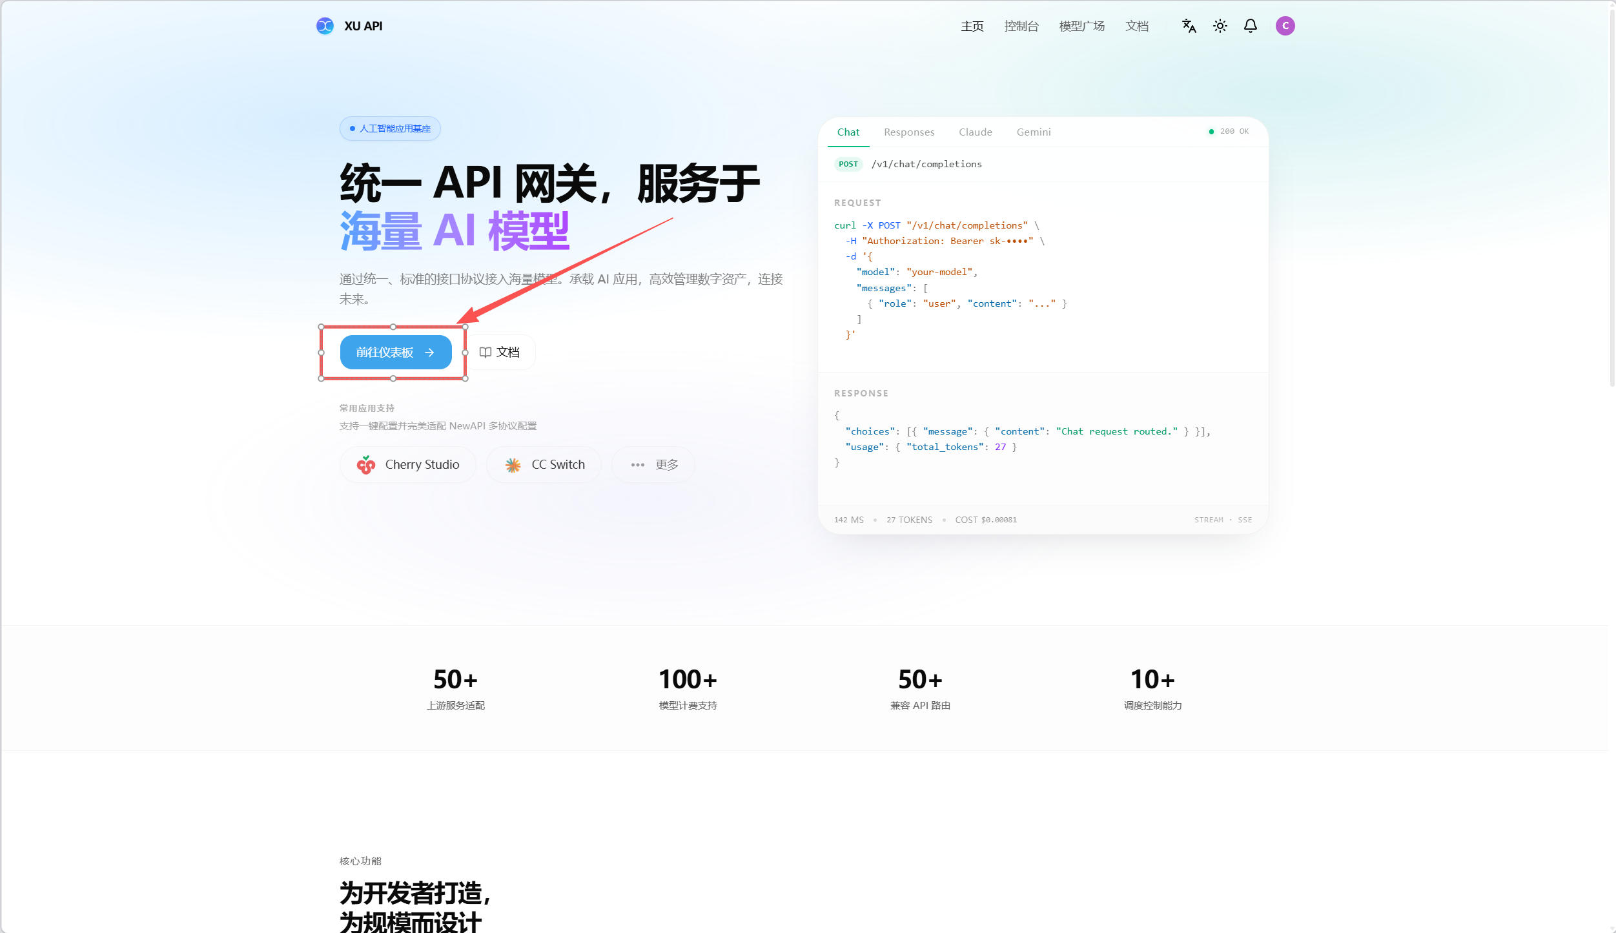
Task: Click the "model": "your-model" code line
Action: [x=917, y=272]
